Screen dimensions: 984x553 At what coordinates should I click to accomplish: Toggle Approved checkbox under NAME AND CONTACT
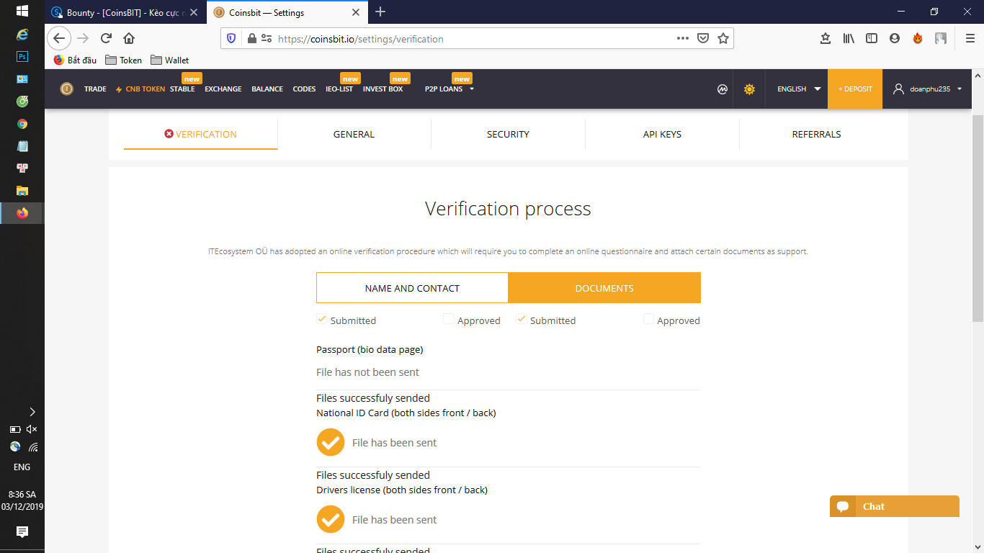pyautogui.click(x=448, y=319)
